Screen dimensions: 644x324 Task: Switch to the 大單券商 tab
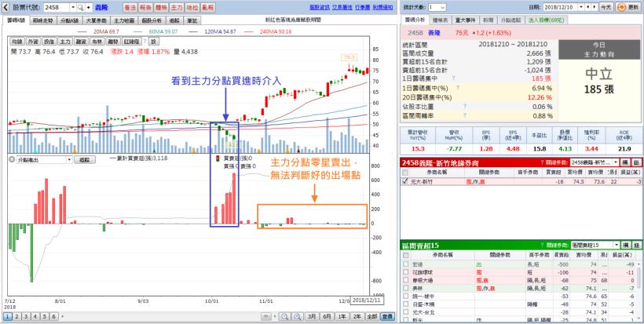point(95,20)
